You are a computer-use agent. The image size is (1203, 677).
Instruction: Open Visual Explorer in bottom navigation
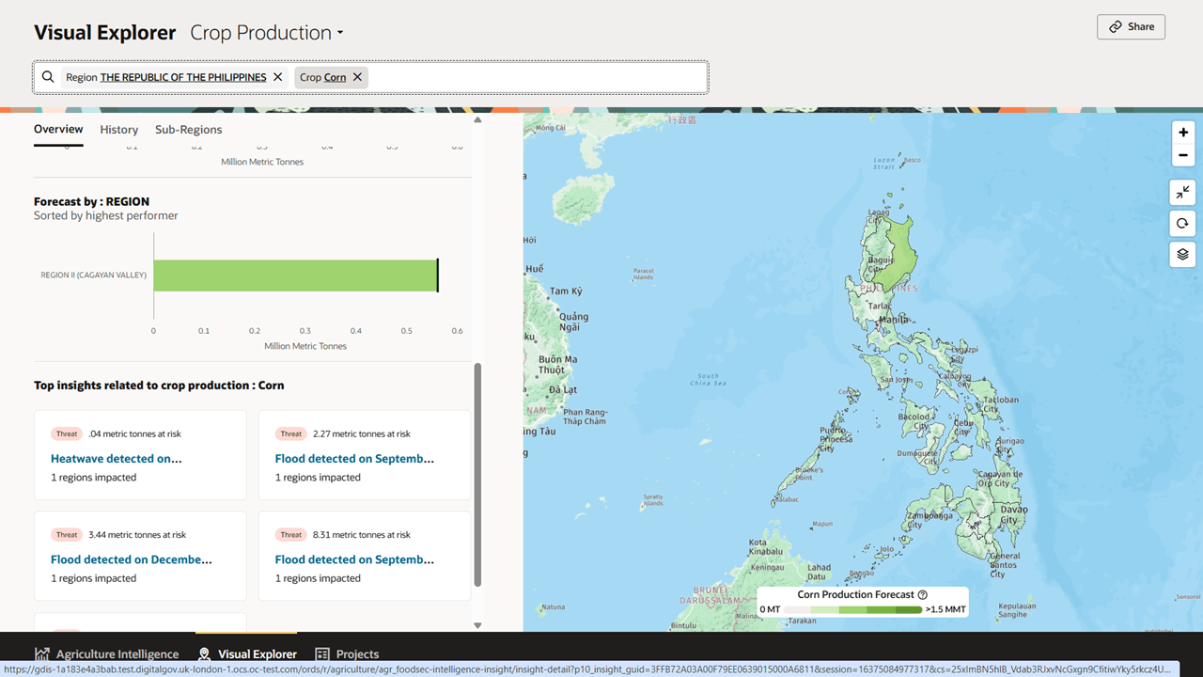[x=247, y=653]
